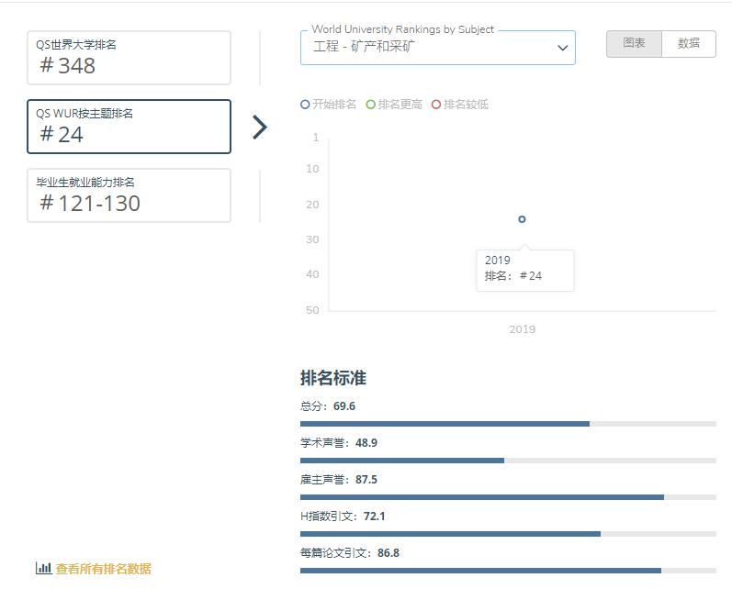Toggle the 排名更高 green legend marker
Viewport: 732px width, 611px height.
[x=371, y=105]
